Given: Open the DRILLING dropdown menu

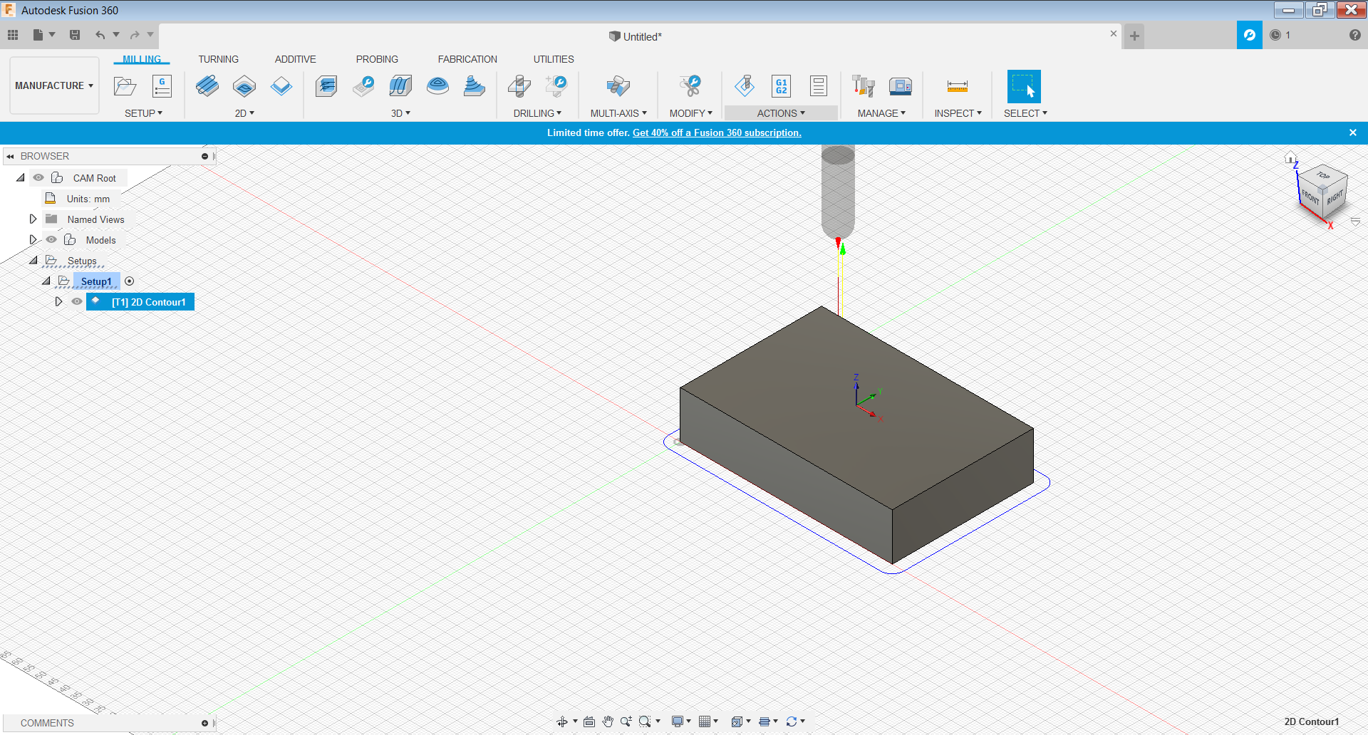Looking at the screenshot, I should (537, 113).
